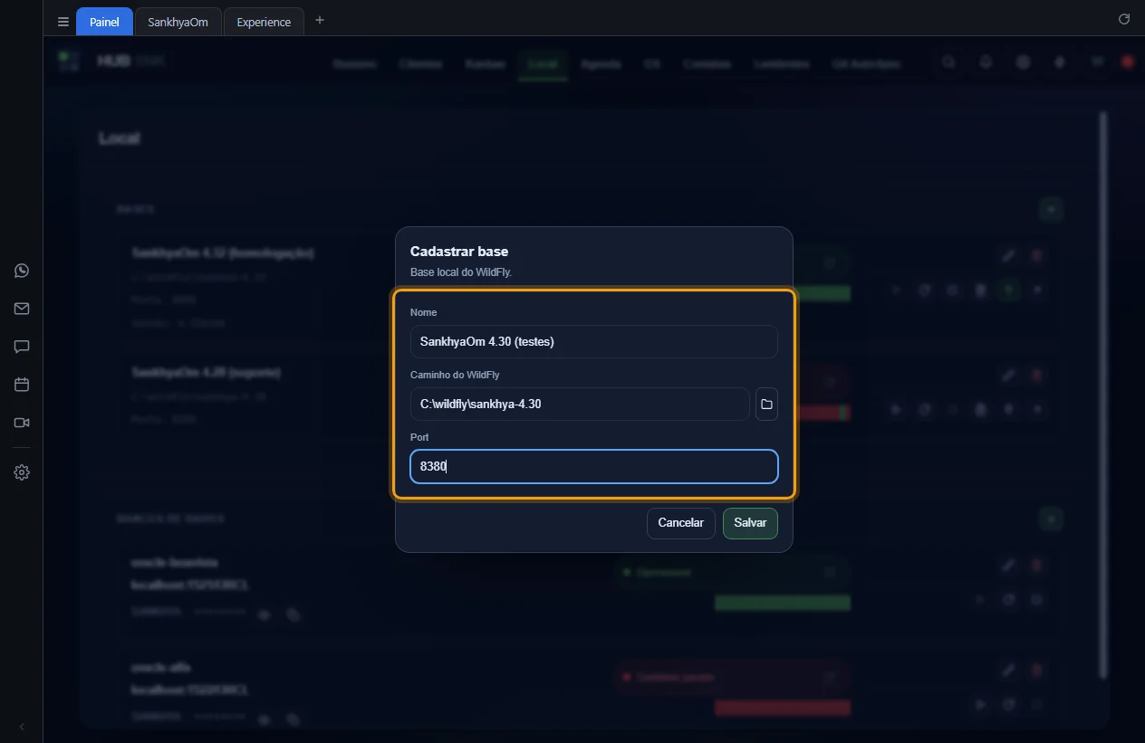Click the reload icon in the tab bar
The width and height of the screenshot is (1145, 743).
[x=1124, y=19]
